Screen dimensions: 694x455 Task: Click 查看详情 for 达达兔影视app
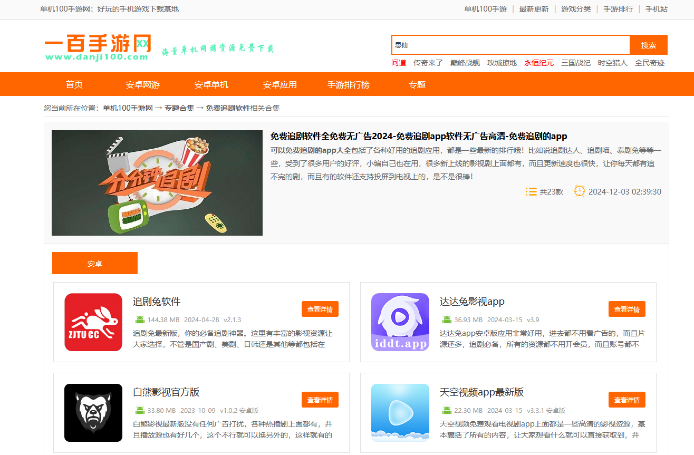[x=627, y=309]
